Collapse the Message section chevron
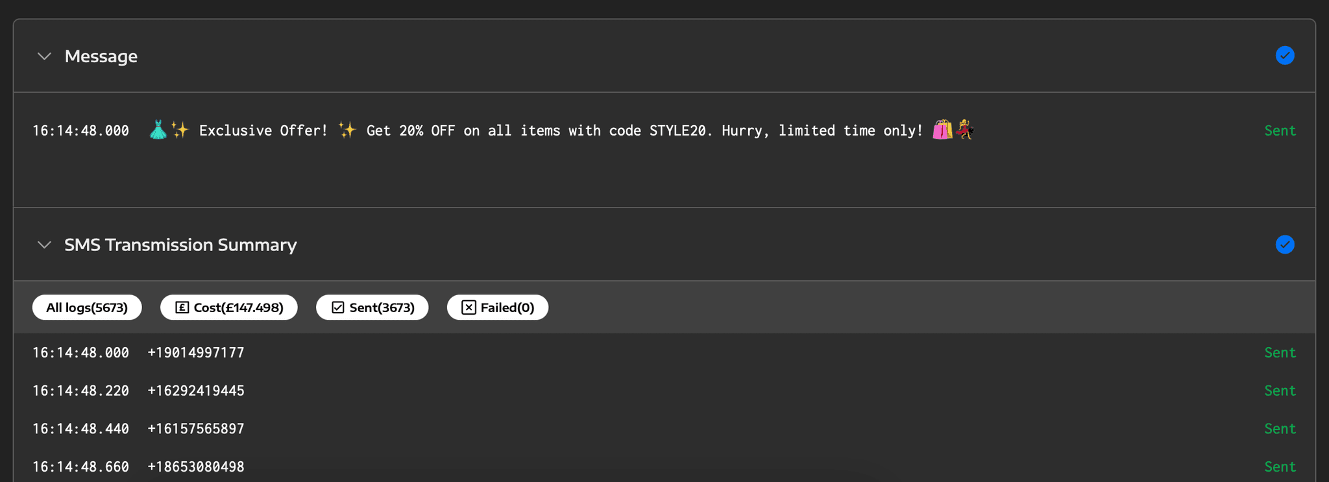This screenshot has height=482, width=1329. coord(44,56)
